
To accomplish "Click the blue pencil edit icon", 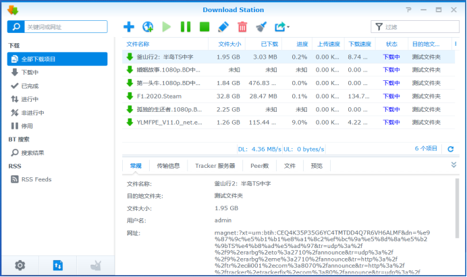I will coord(223,27).
